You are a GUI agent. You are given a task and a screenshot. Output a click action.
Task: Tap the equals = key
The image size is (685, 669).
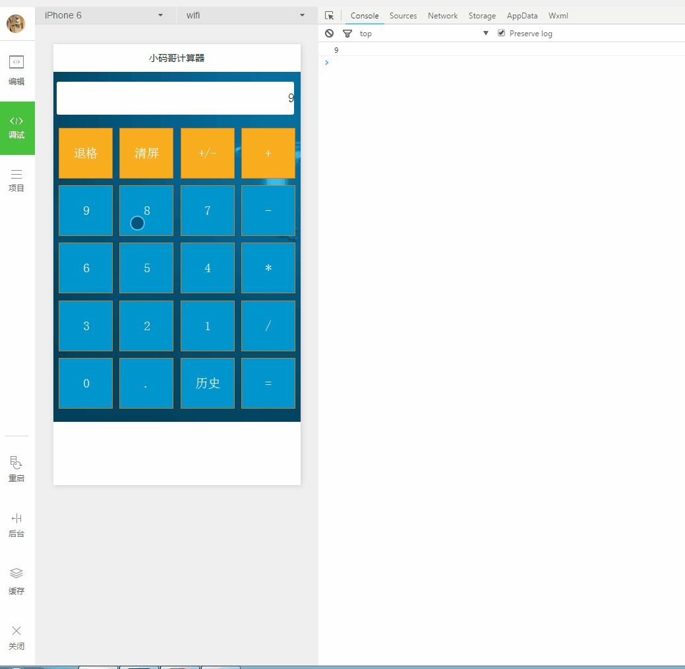[x=268, y=384]
